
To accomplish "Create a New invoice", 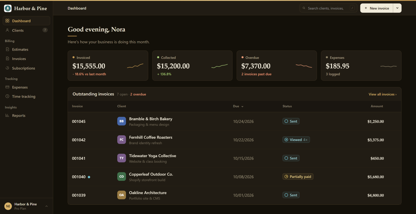I will pos(377,8).
